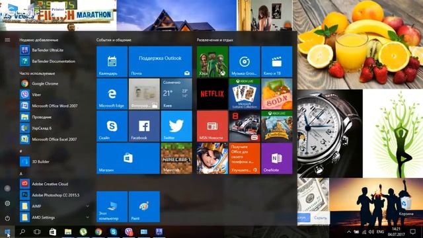Click the 'Развлечения и отдых' group header
423x238 pixels.
(x=215, y=40)
